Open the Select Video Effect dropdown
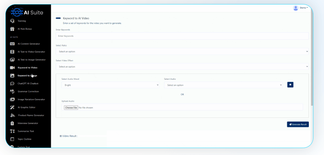Image resolution: width=324 pixels, height=155 pixels. coord(182,66)
